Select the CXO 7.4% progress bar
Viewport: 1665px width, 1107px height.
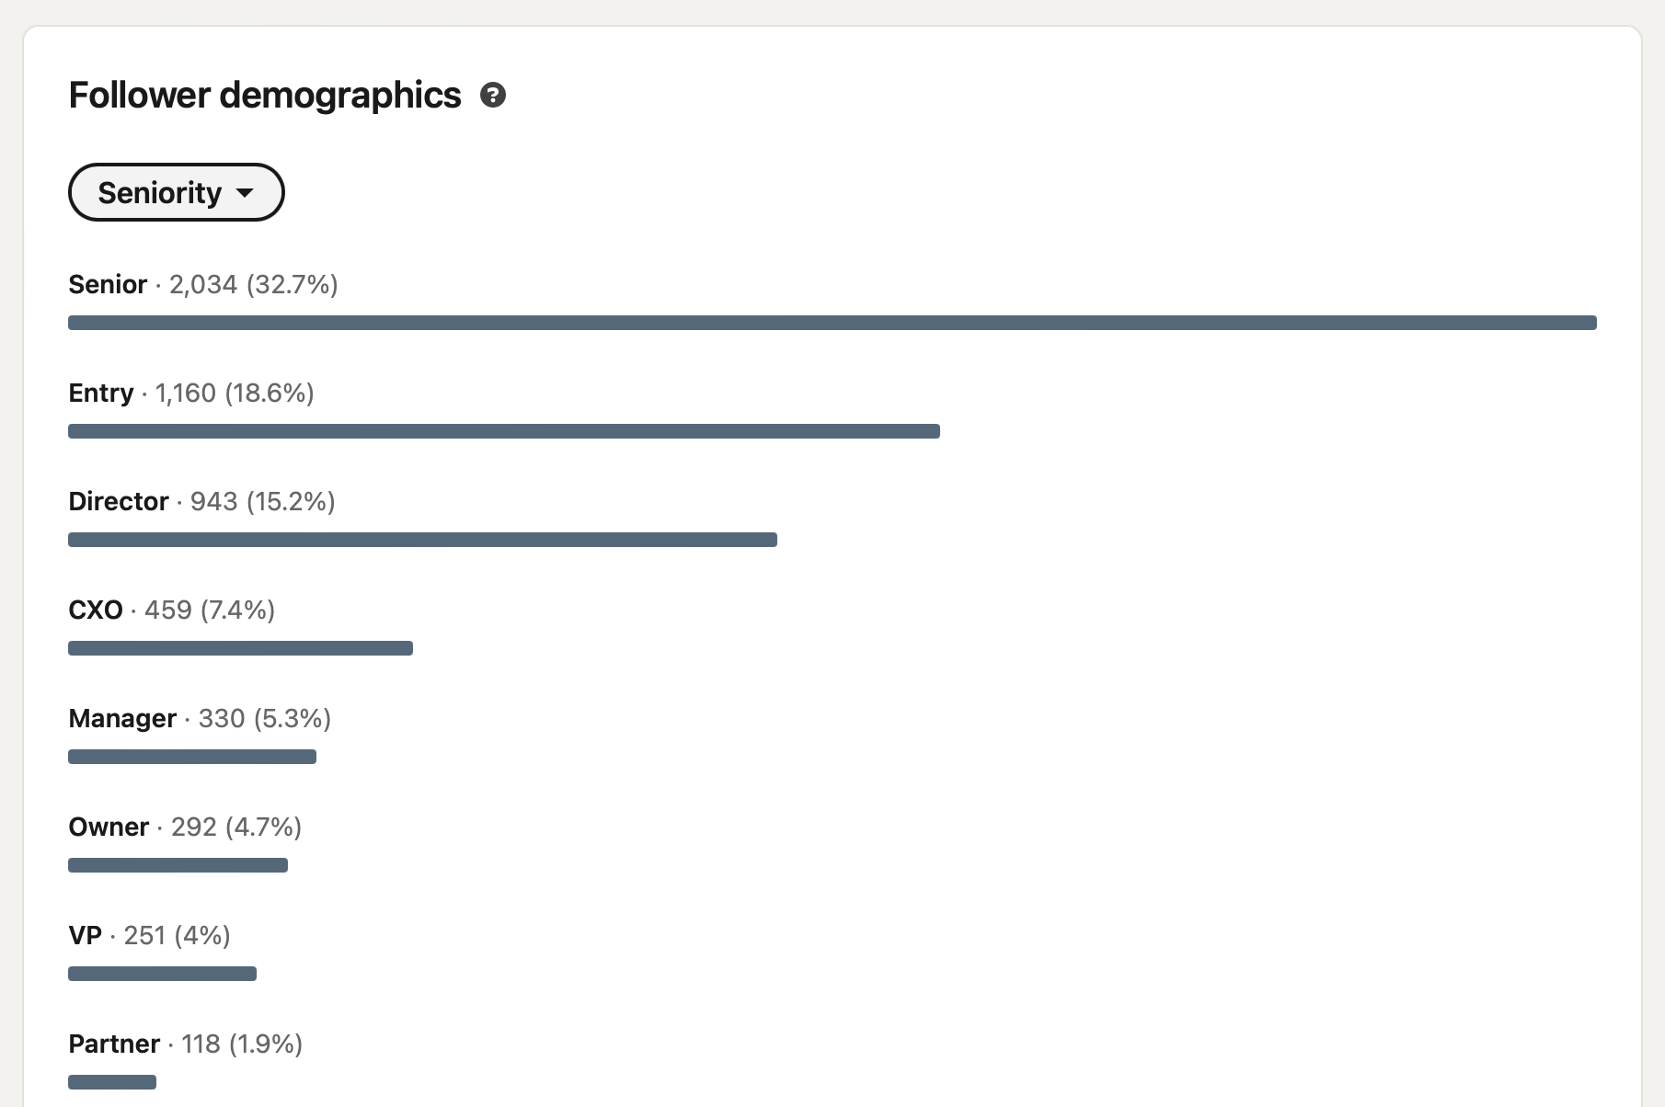[x=240, y=648]
